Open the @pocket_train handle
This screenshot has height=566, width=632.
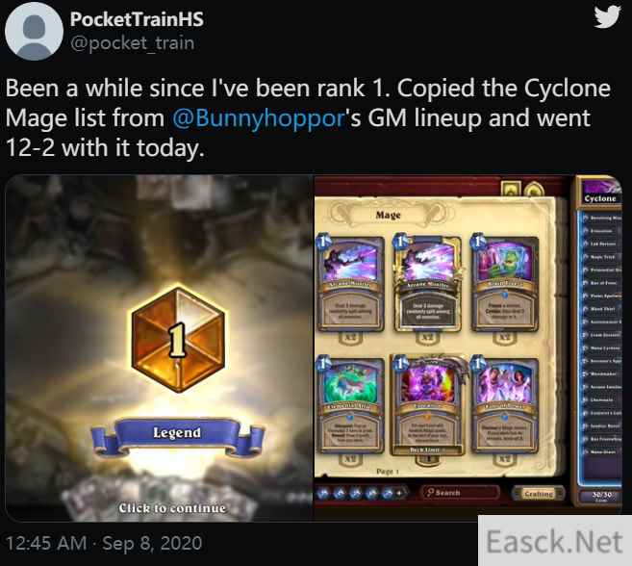(x=132, y=43)
